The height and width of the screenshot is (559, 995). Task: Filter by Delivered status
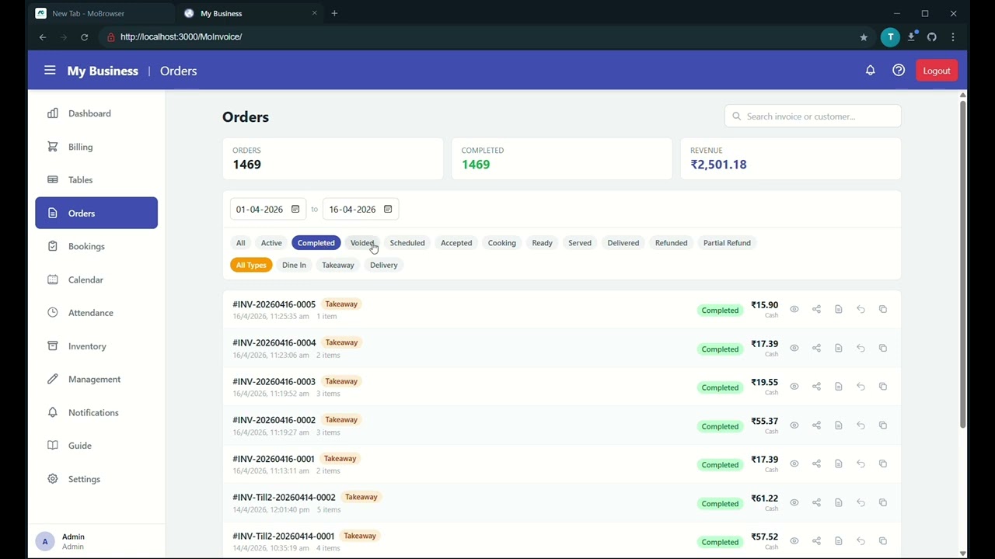623,243
